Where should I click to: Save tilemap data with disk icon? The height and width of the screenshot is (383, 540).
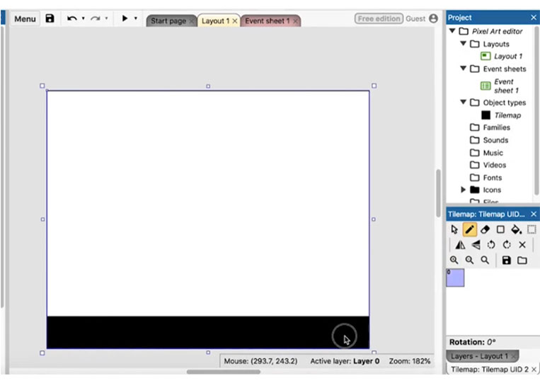click(x=506, y=260)
